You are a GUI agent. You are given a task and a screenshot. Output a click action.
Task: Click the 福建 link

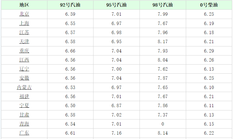coord(24,96)
